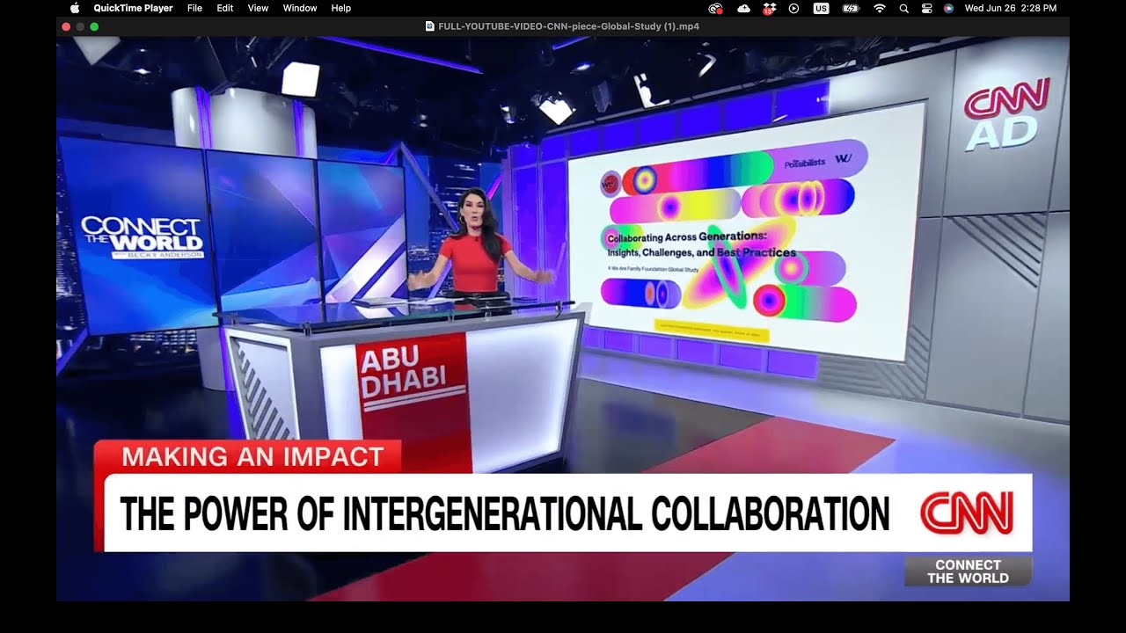The image size is (1126, 633).
Task: Open the Help menu
Action: click(x=341, y=8)
